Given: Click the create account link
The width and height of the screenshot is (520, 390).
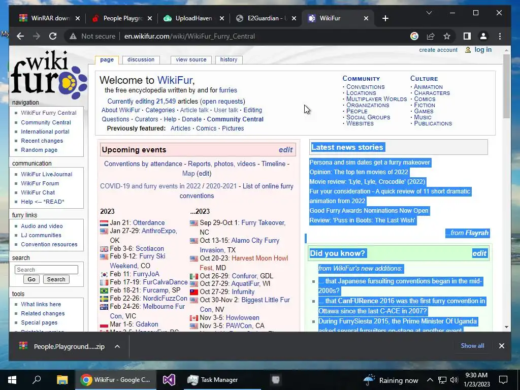Looking at the screenshot, I should coord(438,50).
